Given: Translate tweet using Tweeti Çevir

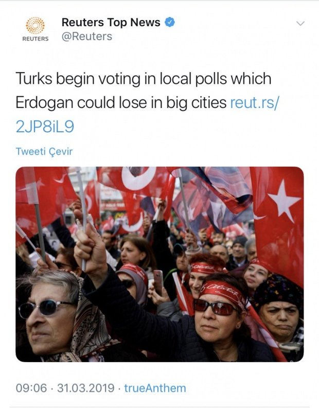Looking at the screenshot, I should [x=44, y=151].
